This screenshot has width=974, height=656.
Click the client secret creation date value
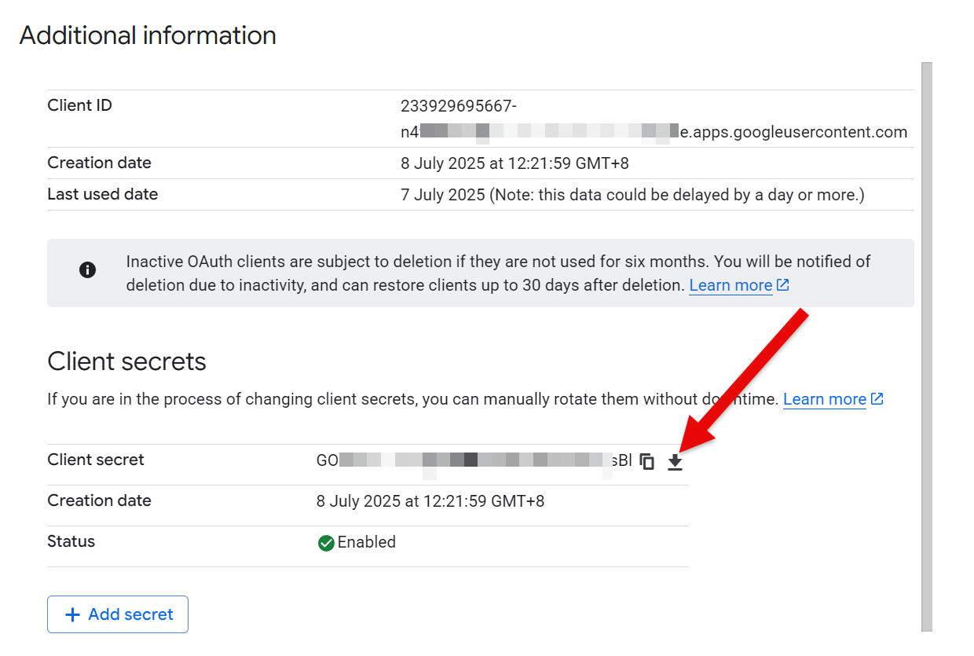(430, 501)
